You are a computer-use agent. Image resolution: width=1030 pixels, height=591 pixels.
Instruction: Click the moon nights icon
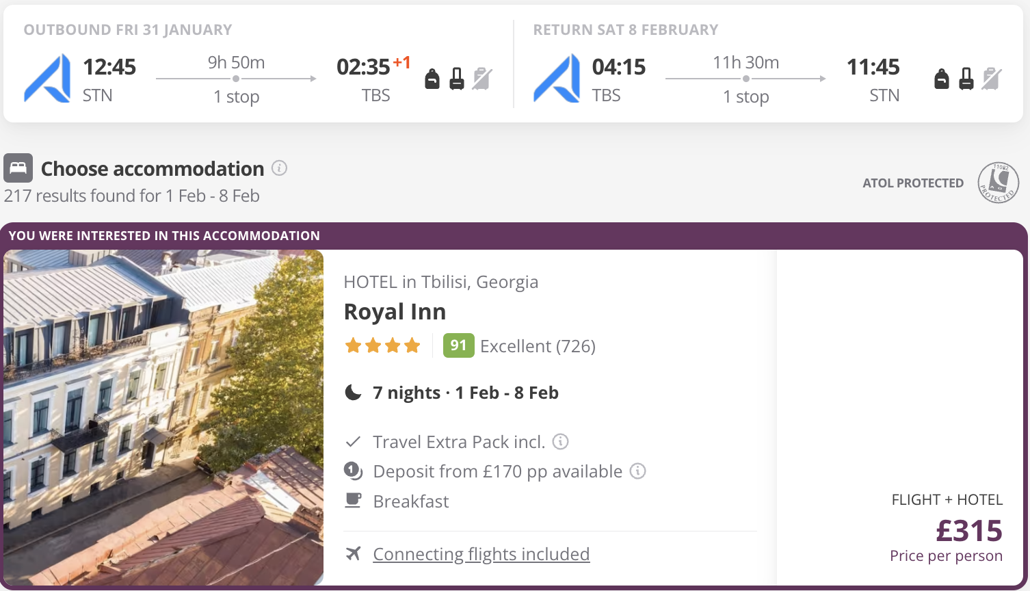coord(353,393)
